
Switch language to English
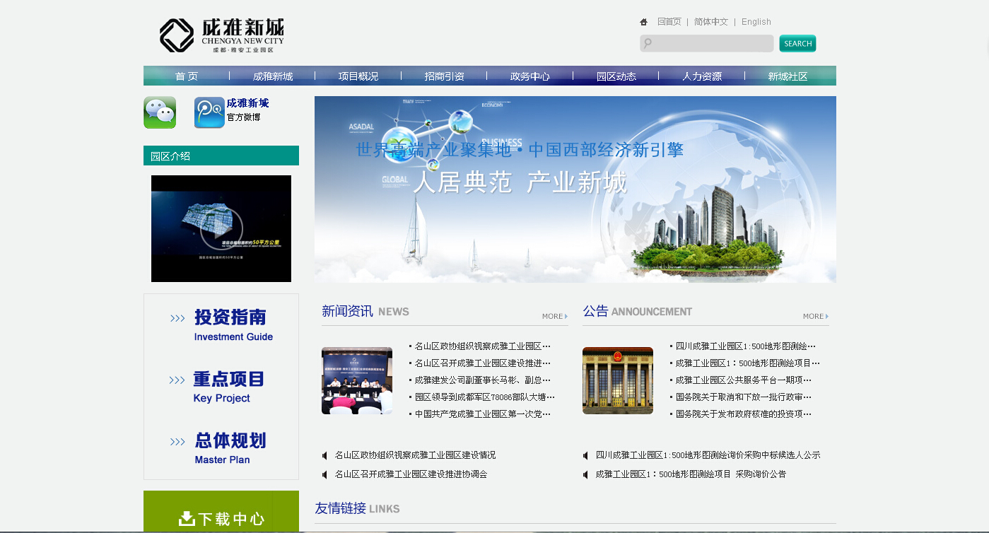(x=756, y=22)
